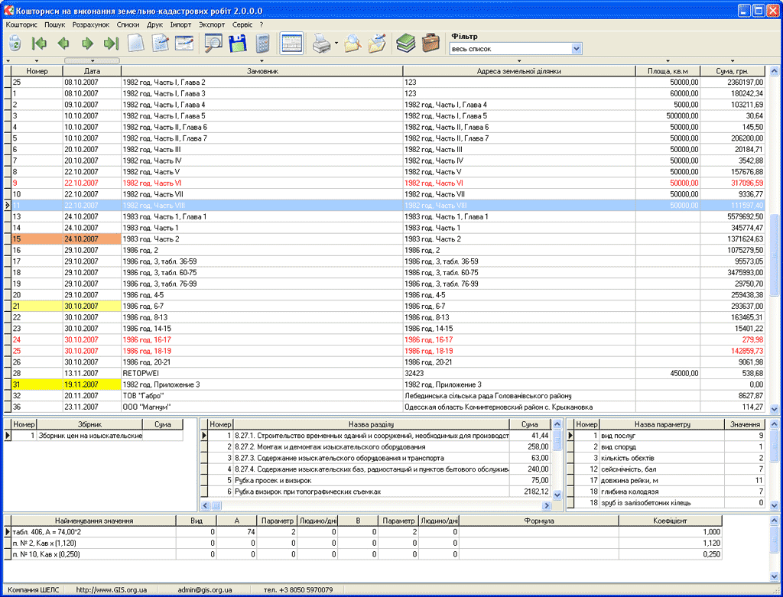Open the Фільтр 'весь список' dropdown
The image size is (783, 597).
pyautogui.click(x=577, y=49)
